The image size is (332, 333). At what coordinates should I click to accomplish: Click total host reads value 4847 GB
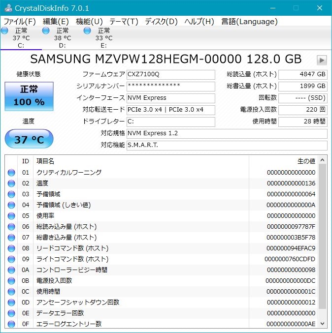tap(303, 75)
